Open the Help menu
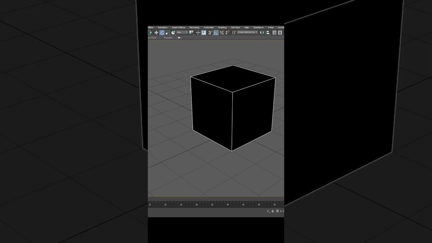Image resolution: width=432 pixels, height=243 pixels. [x=247, y=28]
